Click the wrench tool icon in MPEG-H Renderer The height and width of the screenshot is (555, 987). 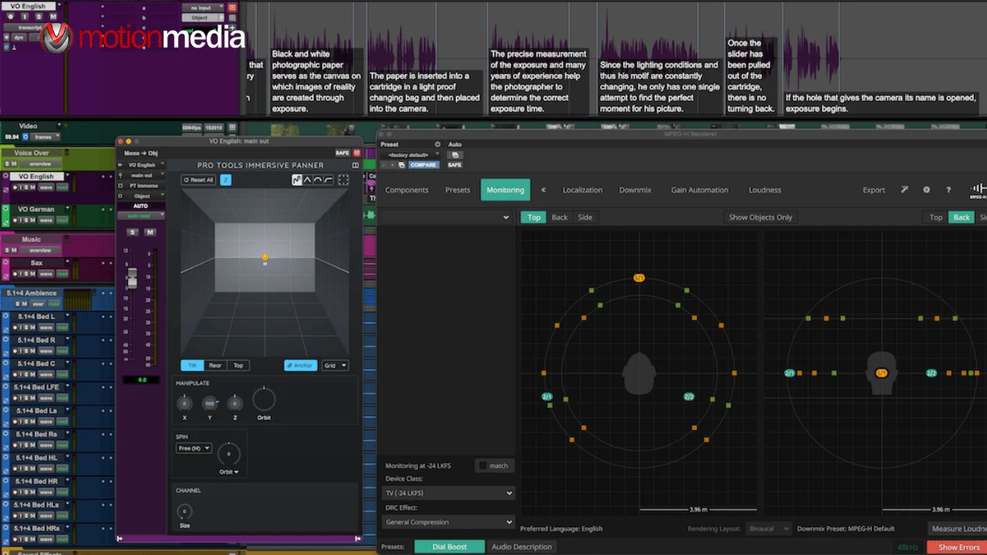tap(904, 190)
